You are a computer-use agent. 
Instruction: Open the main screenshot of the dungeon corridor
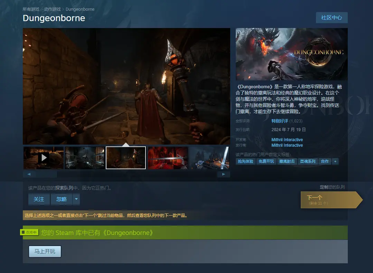(x=127, y=86)
